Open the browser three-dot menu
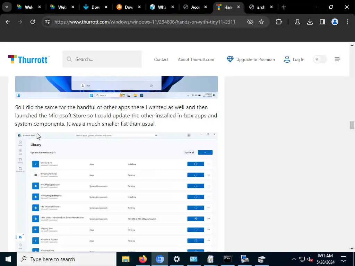The image size is (355, 266). pos(347,22)
